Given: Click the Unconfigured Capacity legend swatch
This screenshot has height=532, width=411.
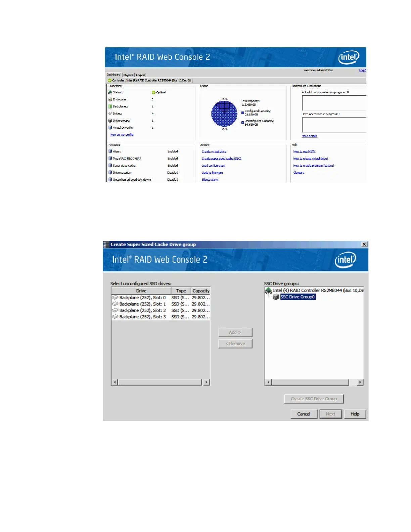Looking at the screenshot, I should (243, 123).
